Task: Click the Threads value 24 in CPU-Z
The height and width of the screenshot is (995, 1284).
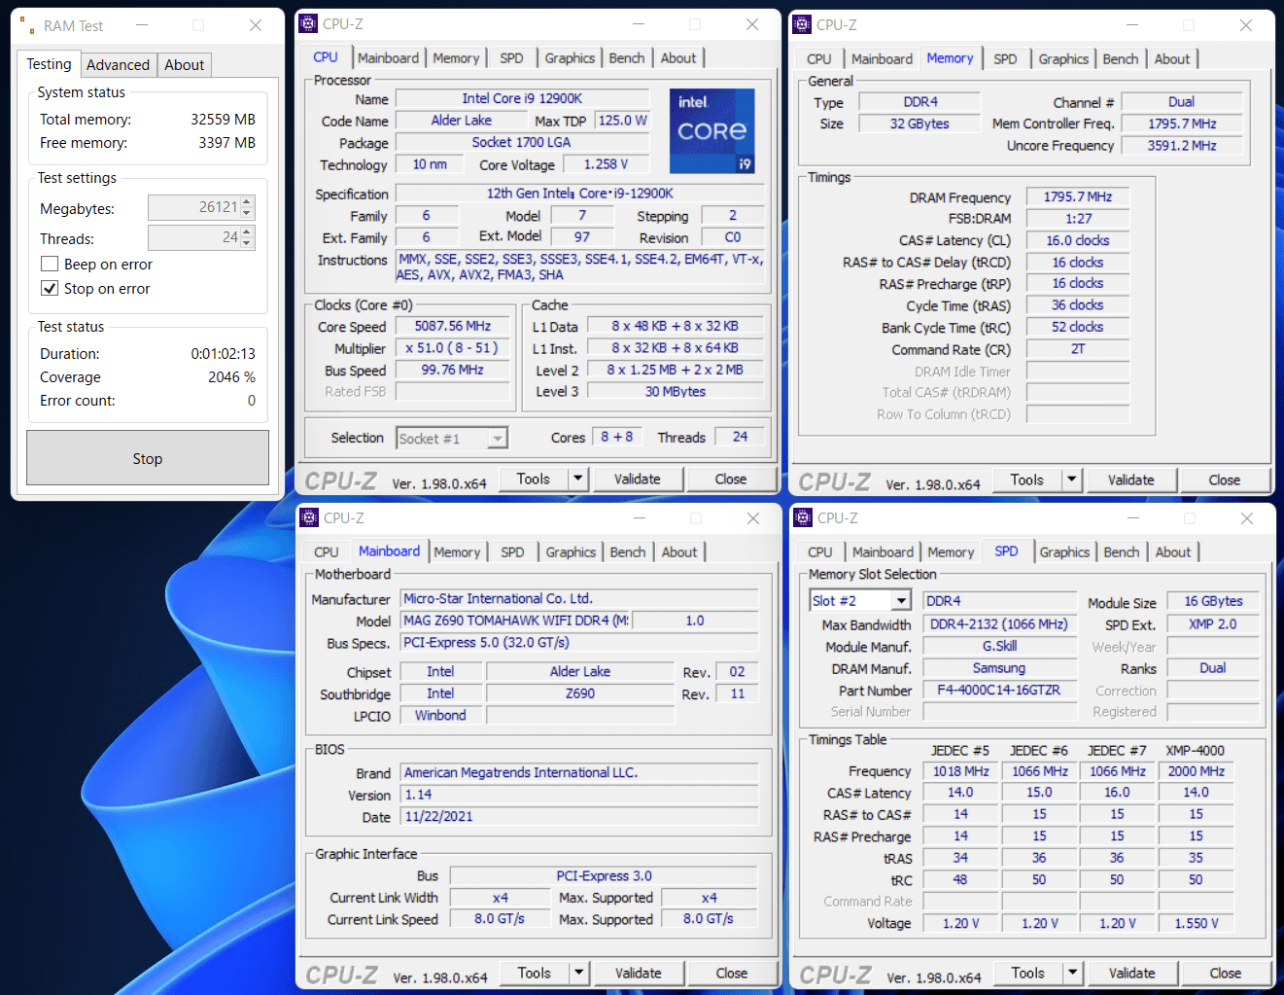Action: [740, 437]
